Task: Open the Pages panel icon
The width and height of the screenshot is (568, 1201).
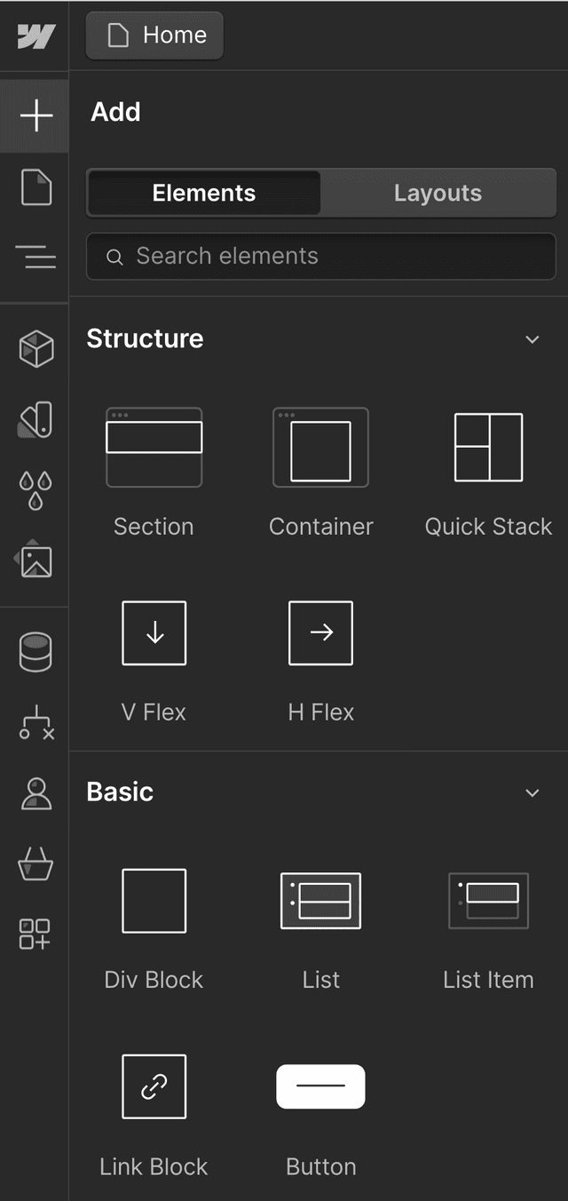Action: [x=35, y=187]
